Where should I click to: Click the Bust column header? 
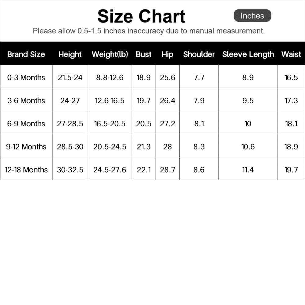tap(144, 54)
